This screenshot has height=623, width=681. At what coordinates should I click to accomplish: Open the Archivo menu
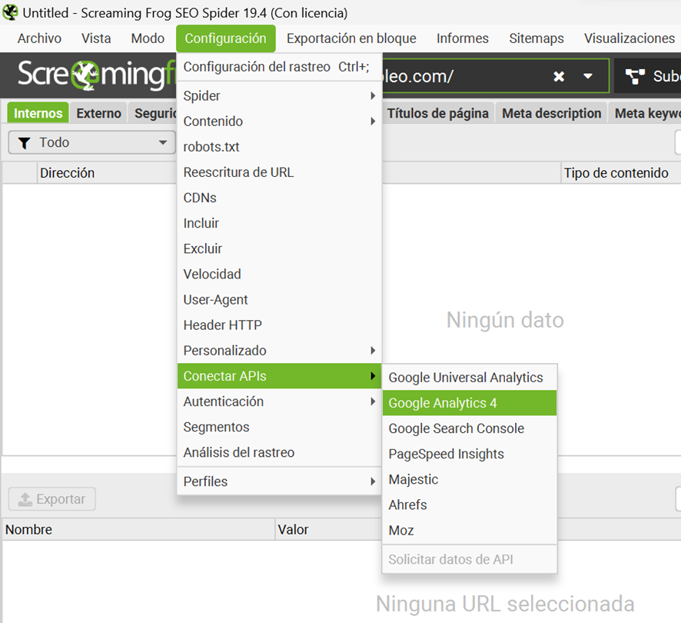tap(39, 38)
